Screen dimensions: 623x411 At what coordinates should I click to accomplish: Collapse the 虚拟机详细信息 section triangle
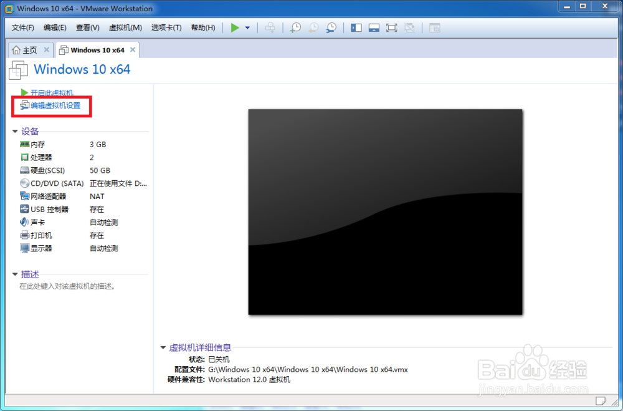(x=163, y=348)
